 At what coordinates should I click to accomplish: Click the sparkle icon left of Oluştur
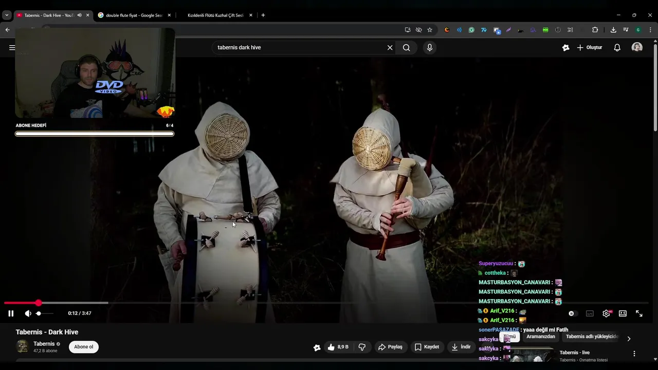point(565,47)
